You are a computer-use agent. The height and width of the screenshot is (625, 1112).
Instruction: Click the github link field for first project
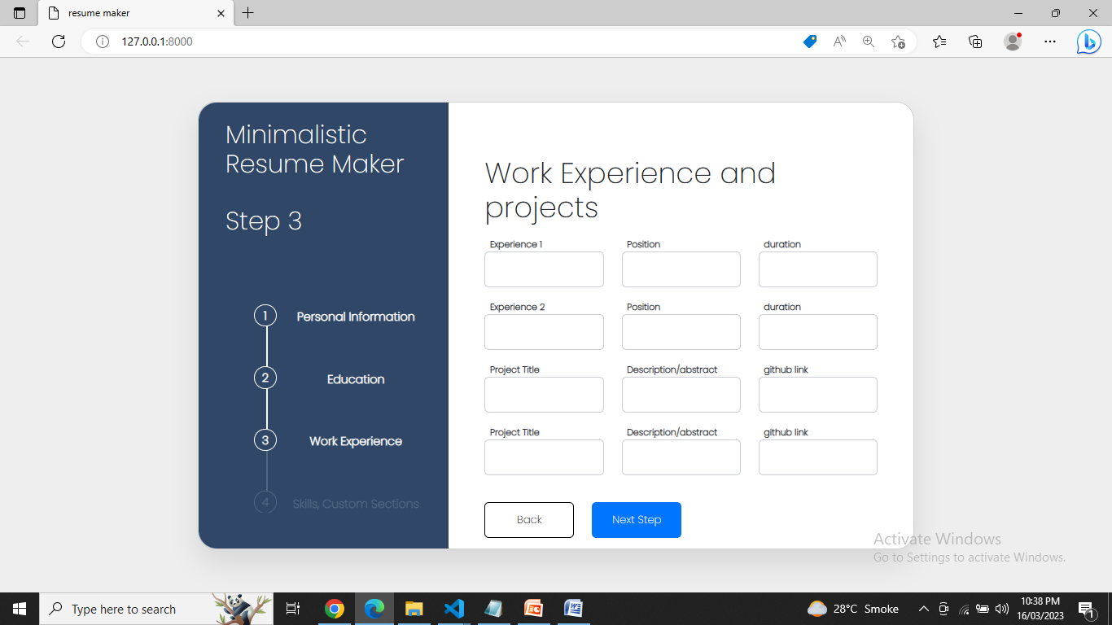[817, 394]
